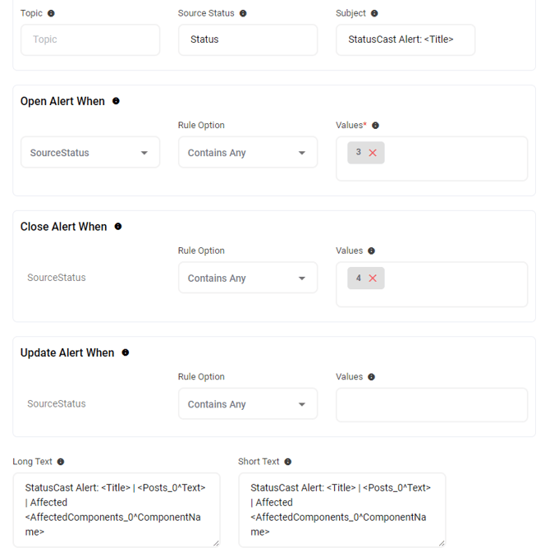Open the SourceStatus dropdown in Open Alert
This screenshot has height=557, width=550.
coord(89,153)
